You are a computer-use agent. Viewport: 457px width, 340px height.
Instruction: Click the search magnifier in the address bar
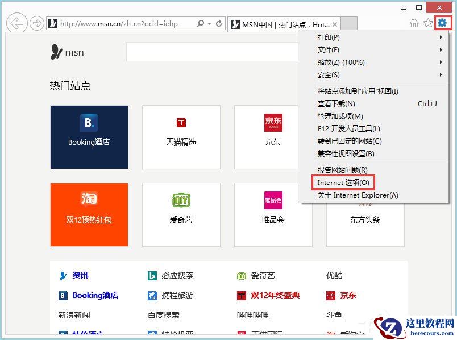(x=200, y=23)
